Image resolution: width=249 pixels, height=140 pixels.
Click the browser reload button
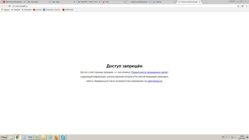pyautogui.click(x=10, y=6)
